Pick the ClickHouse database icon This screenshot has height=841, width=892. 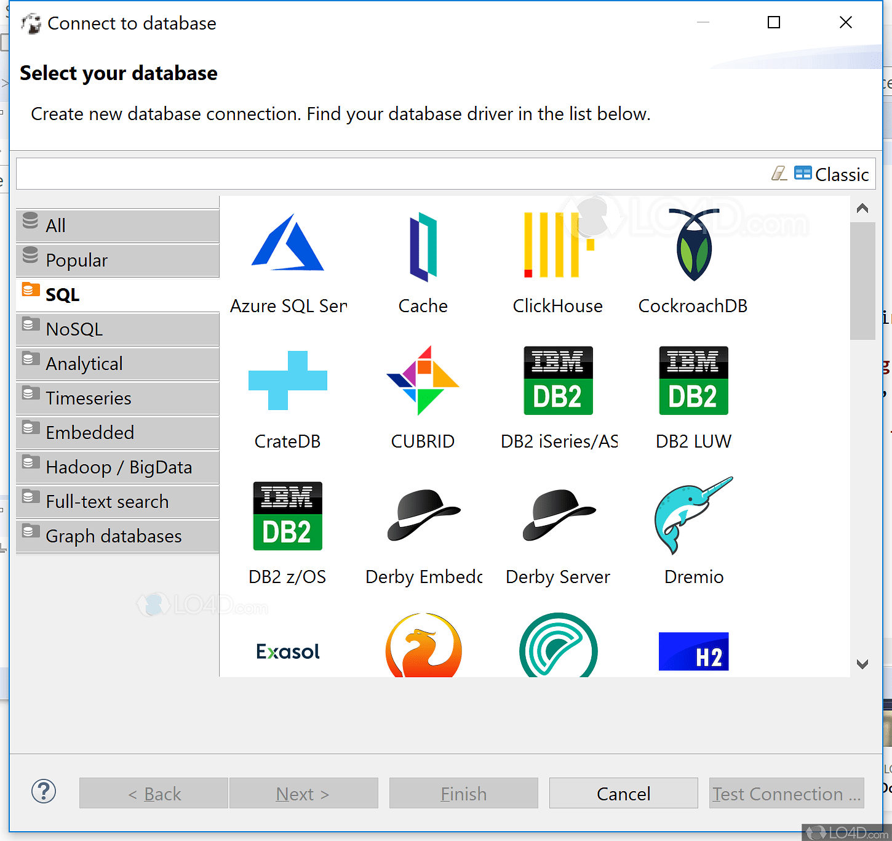pyautogui.click(x=559, y=244)
